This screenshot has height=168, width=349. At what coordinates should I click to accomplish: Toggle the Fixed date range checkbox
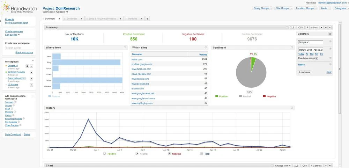coord(317,58)
